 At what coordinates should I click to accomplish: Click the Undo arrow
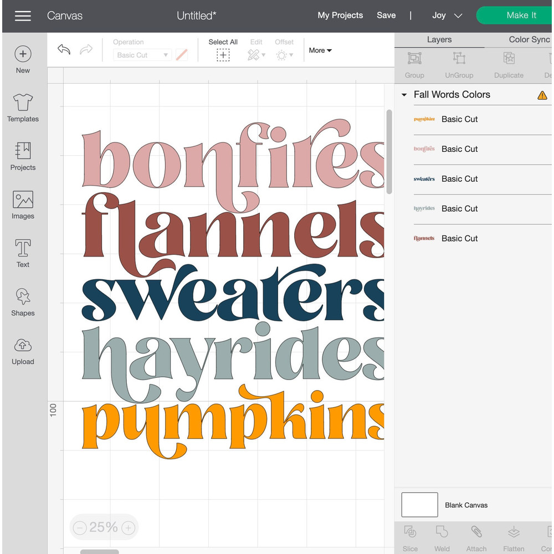pos(64,50)
